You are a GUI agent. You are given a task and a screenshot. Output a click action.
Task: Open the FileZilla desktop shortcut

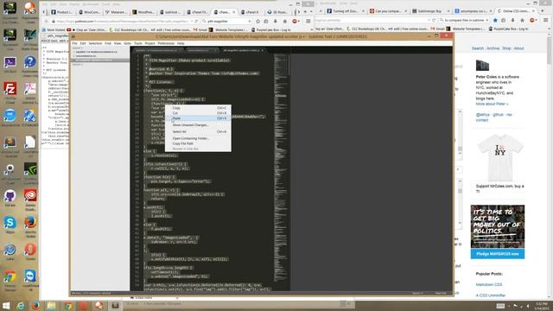pyautogui.click(x=10, y=89)
